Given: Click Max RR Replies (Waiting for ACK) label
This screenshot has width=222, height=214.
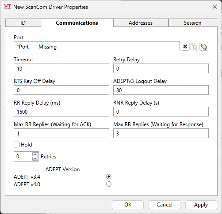Looking at the screenshot, I should 53,124.
